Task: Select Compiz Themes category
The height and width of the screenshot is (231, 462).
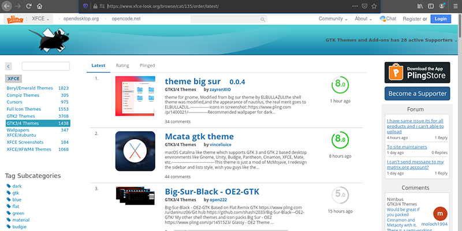Action: pos(23,95)
